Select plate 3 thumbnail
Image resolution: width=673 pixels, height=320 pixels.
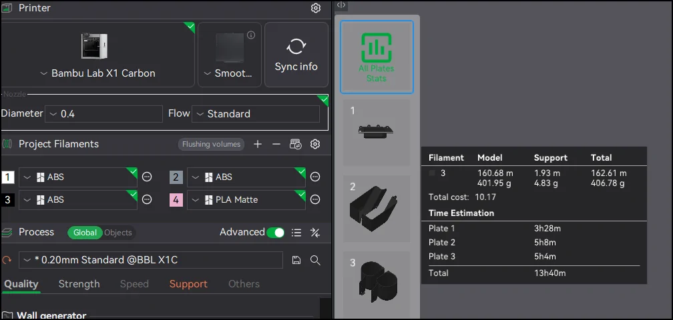click(x=377, y=284)
